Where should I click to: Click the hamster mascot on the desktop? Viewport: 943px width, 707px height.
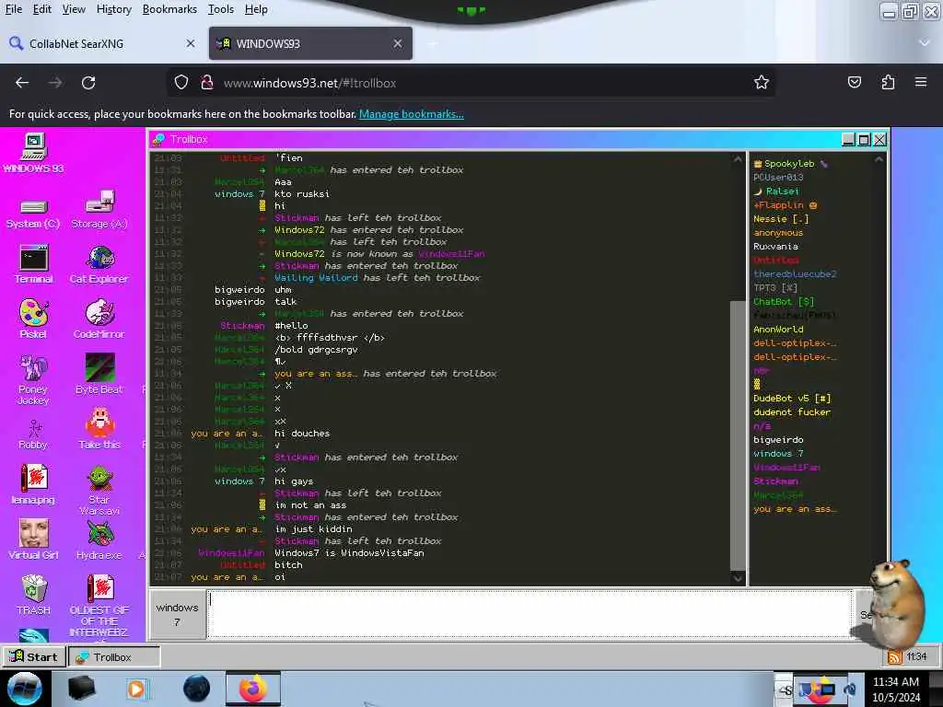[x=895, y=603]
